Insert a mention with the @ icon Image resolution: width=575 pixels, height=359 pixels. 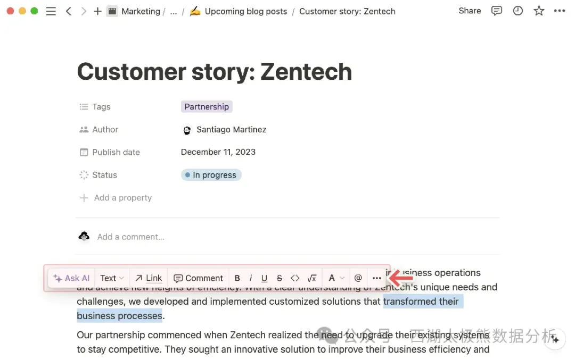click(358, 278)
